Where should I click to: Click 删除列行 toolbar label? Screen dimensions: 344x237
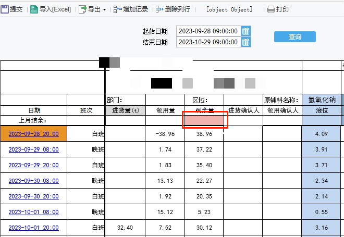click(x=178, y=9)
